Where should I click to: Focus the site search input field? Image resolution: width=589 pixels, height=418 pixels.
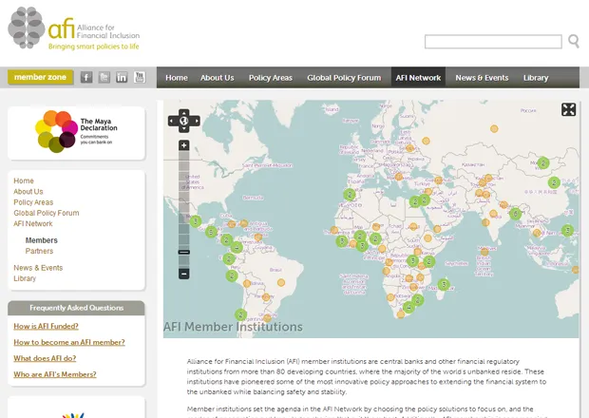tap(493, 42)
